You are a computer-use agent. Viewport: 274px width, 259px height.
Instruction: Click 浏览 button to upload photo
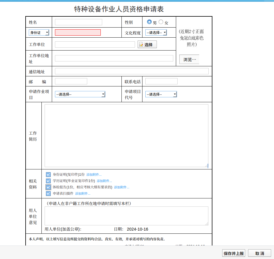pyautogui.click(x=189, y=59)
